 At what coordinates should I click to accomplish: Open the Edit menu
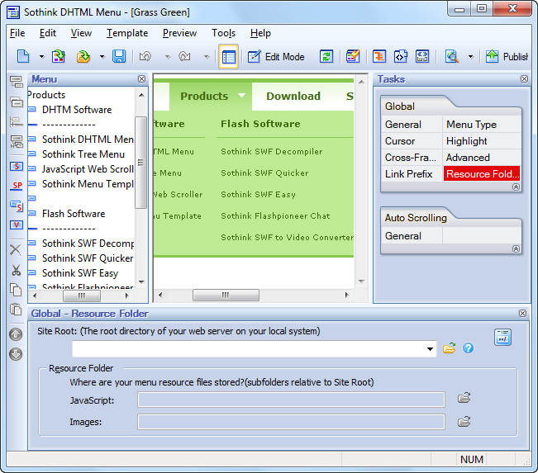click(48, 33)
